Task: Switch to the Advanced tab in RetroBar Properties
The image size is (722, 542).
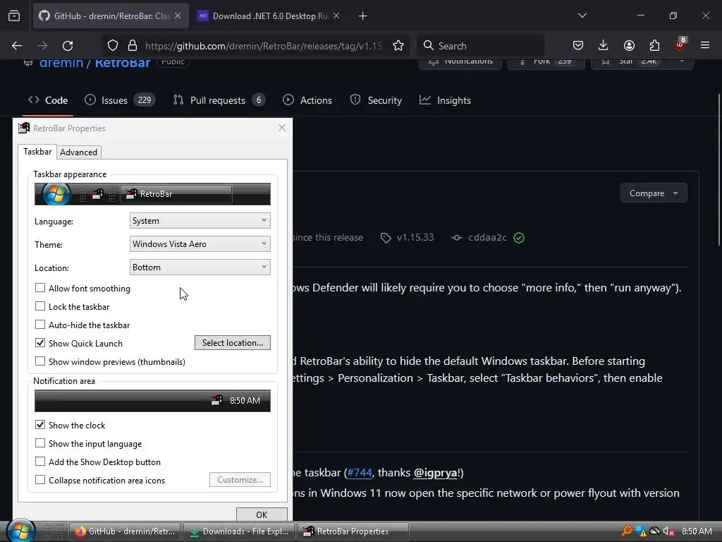Action: [79, 152]
